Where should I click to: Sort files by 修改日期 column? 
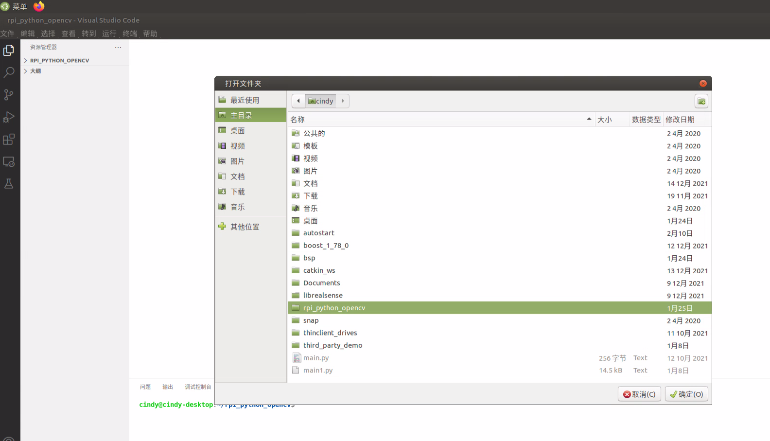(x=687, y=120)
